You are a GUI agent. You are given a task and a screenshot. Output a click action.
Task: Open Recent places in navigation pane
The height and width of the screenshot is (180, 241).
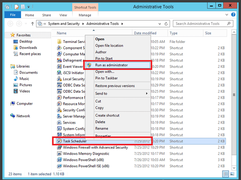[30, 54]
